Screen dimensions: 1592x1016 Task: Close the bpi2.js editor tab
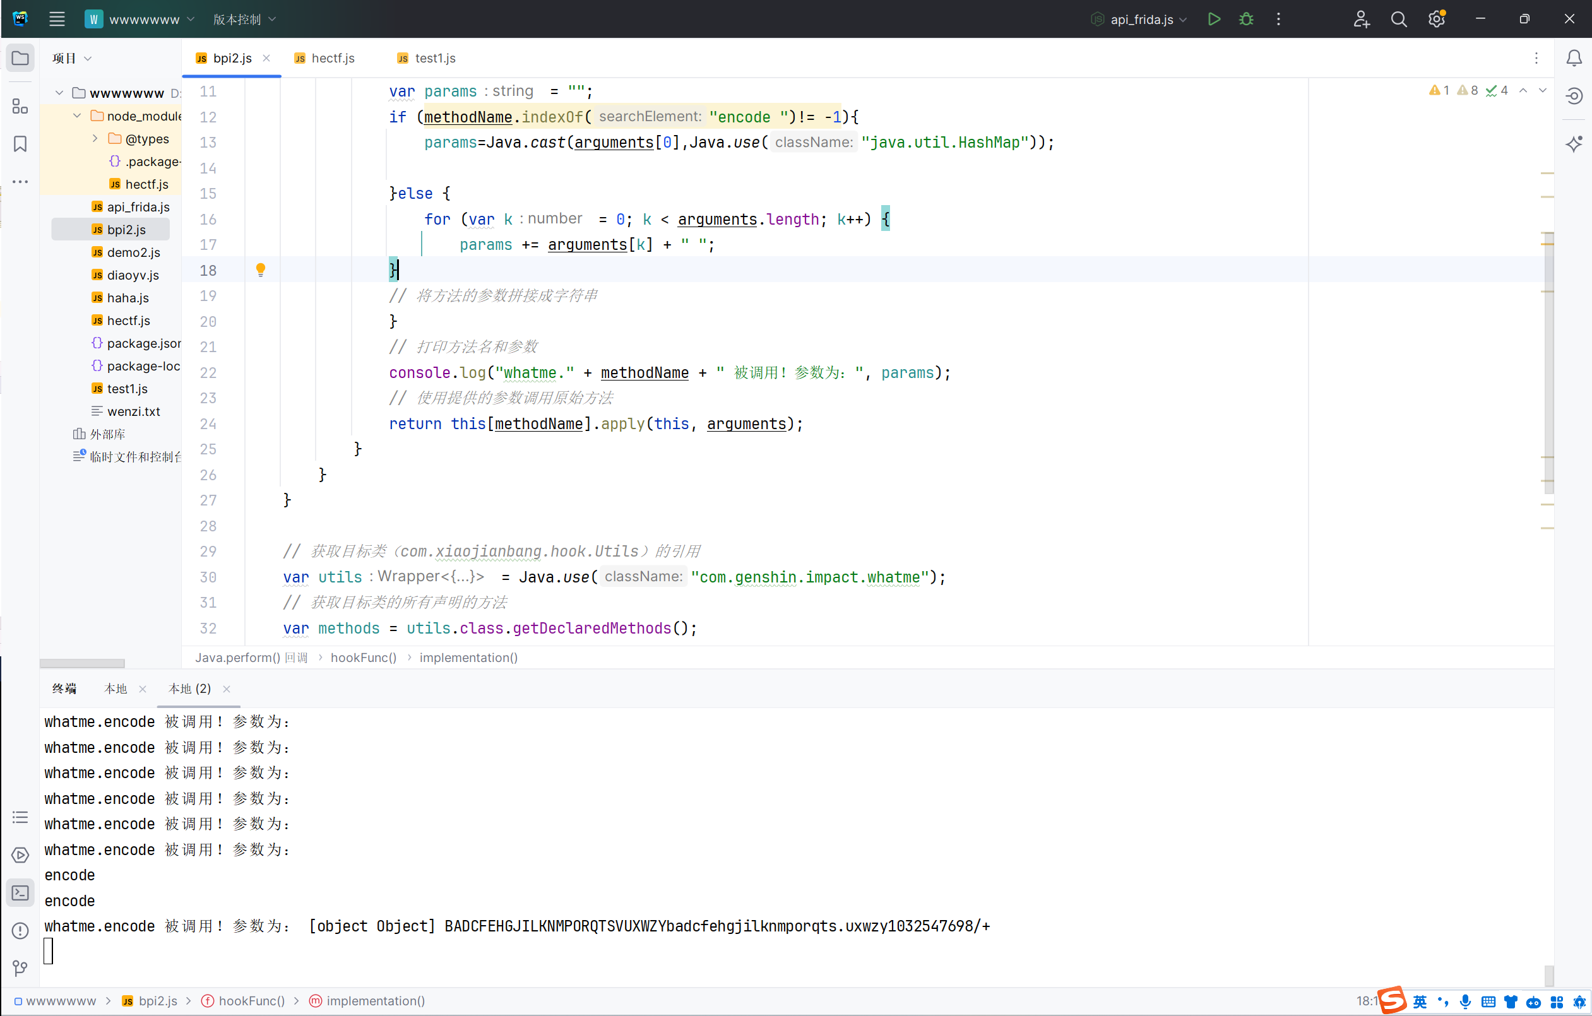click(266, 58)
